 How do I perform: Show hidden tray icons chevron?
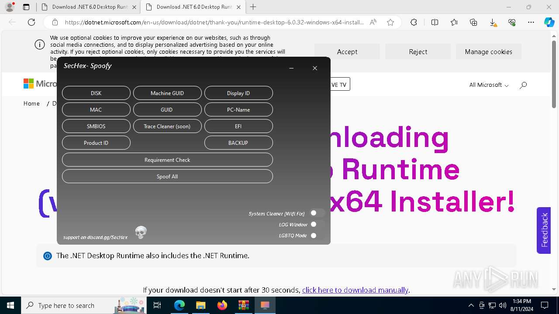coord(471,305)
